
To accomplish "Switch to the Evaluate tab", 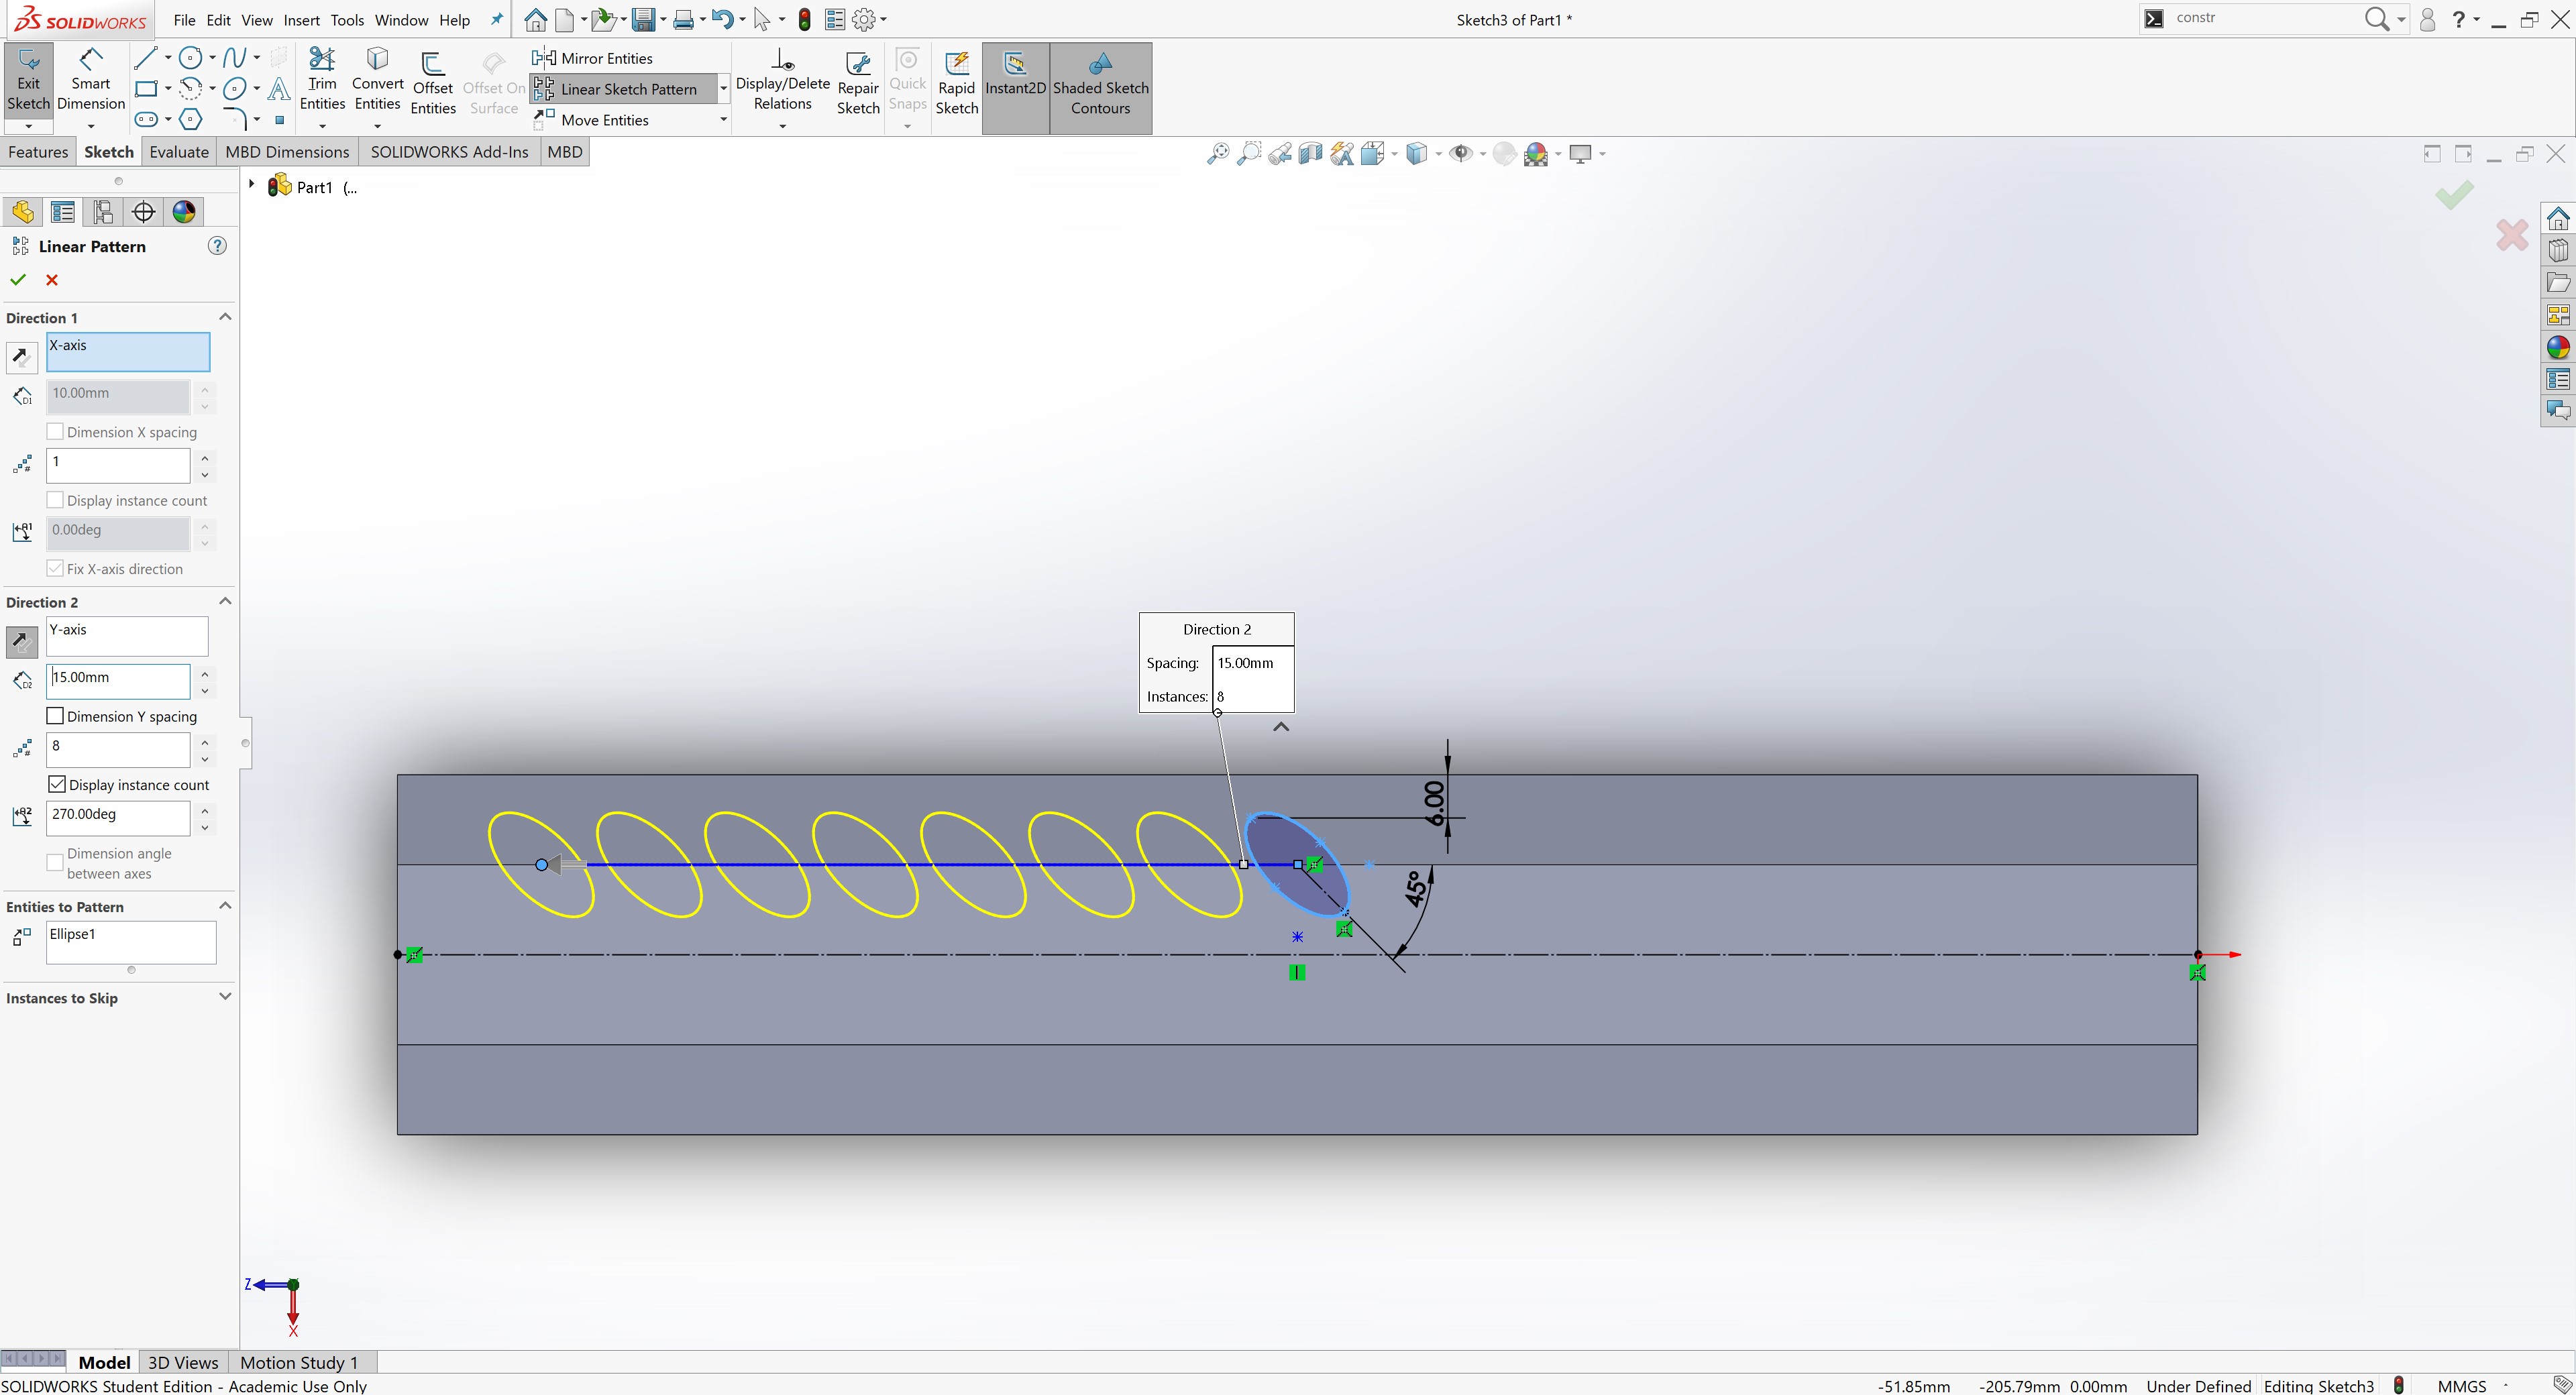I will click(178, 152).
